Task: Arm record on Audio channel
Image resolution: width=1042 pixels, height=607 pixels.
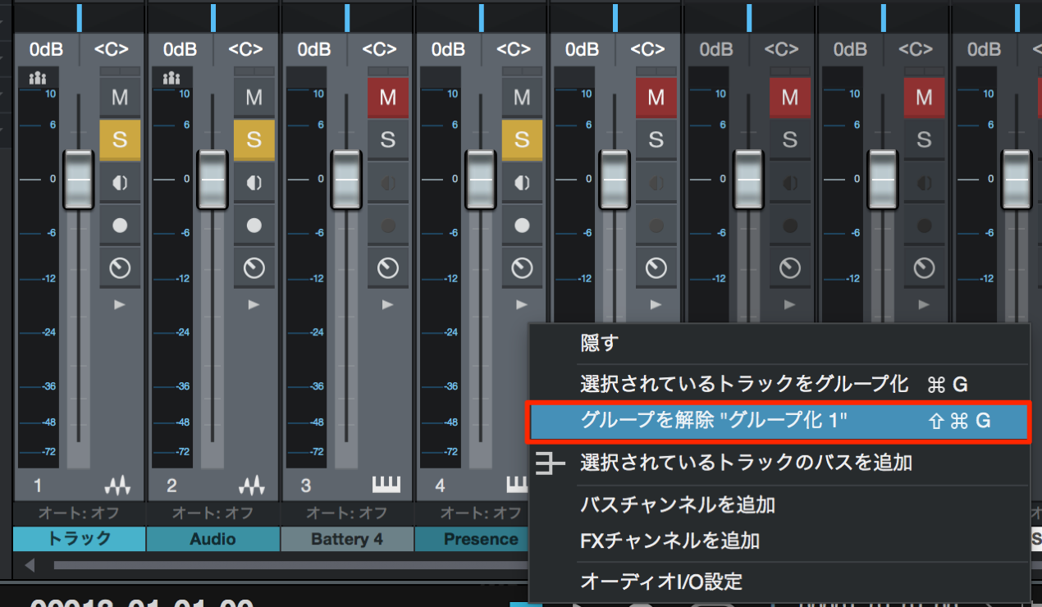Action: (x=254, y=225)
